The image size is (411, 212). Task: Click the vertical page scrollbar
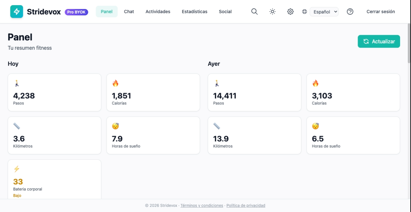pos(409,43)
